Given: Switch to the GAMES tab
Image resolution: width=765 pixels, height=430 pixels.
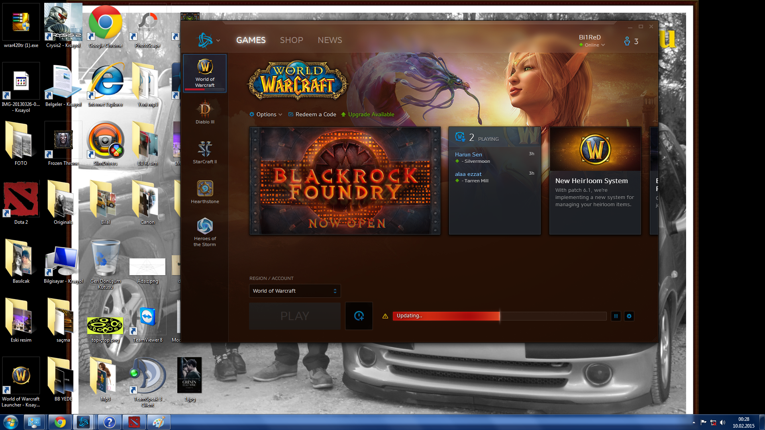Looking at the screenshot, I should [251, 40].
